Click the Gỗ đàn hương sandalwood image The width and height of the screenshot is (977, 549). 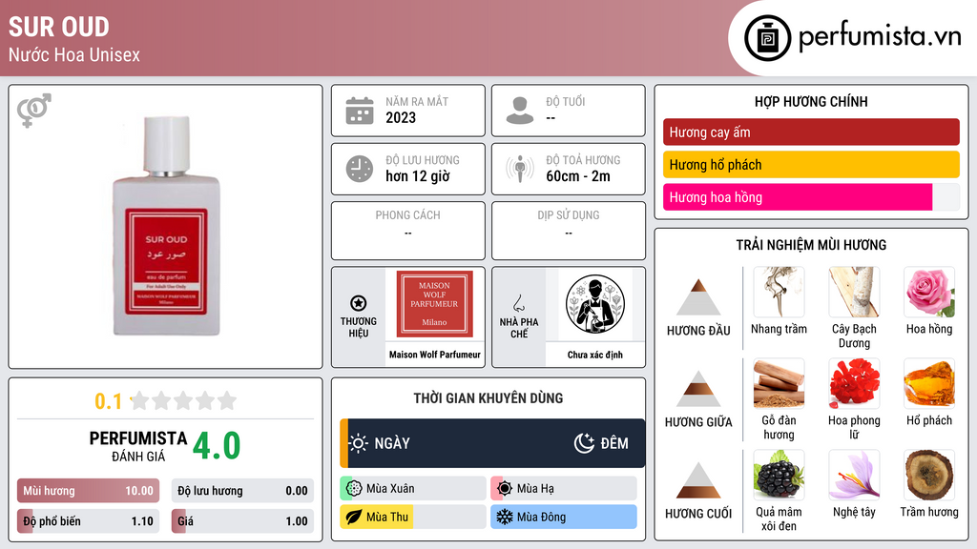[x=779, y=383]
